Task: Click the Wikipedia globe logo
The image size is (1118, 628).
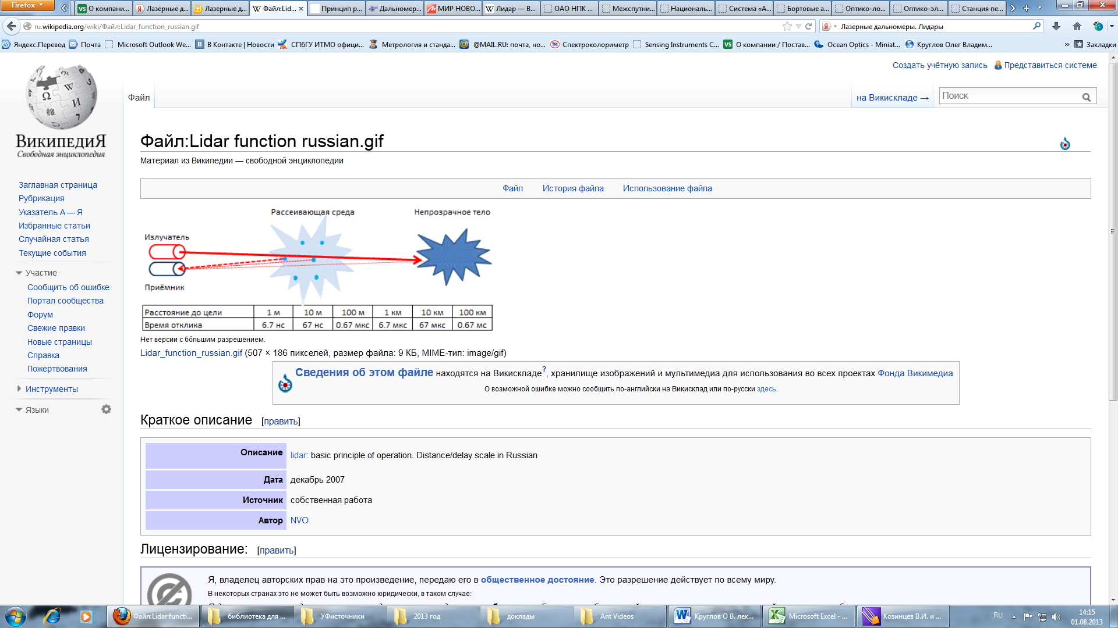Action: pos(61,97)
